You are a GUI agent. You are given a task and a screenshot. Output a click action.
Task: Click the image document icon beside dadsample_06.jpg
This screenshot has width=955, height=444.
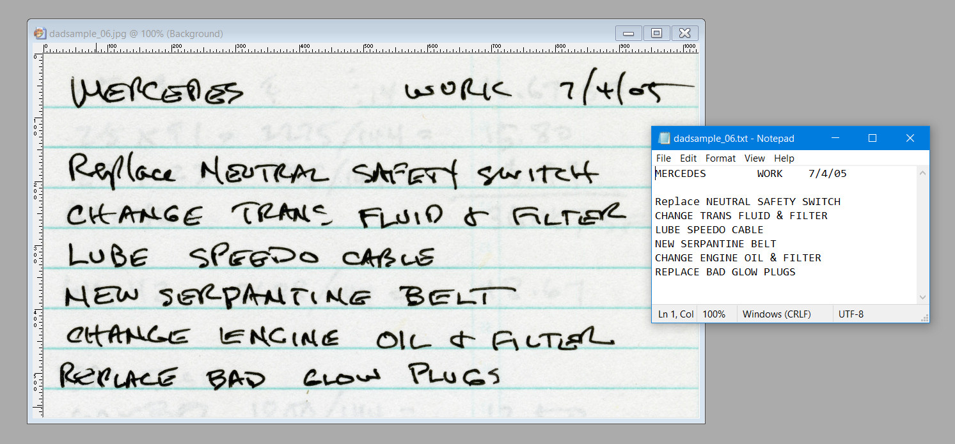pos(40,33)
